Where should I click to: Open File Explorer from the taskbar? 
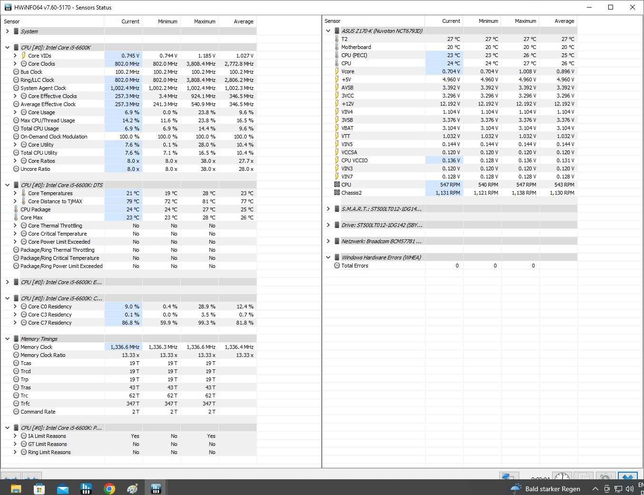16,488
